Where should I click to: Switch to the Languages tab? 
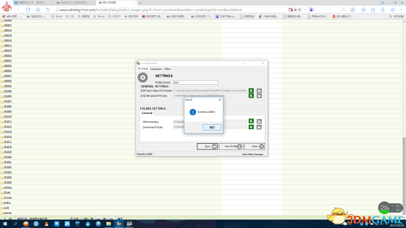[156, 69]
